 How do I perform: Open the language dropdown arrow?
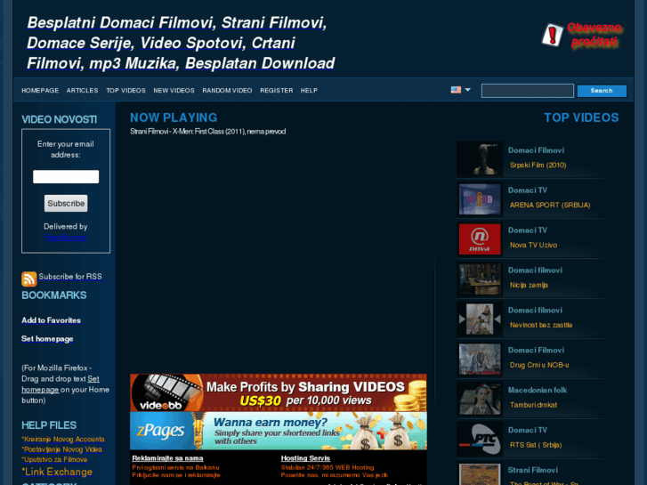coord(467,90)
